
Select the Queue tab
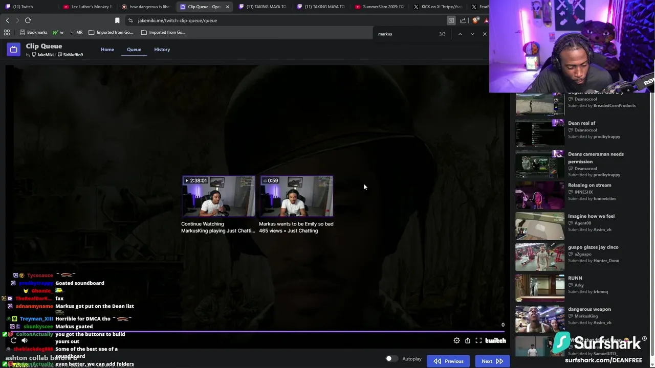[134, 50]
